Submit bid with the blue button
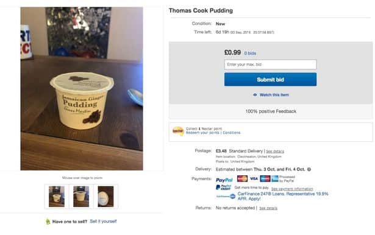The height and width of the screenshot is (235, 375). (x=271, y=80)
